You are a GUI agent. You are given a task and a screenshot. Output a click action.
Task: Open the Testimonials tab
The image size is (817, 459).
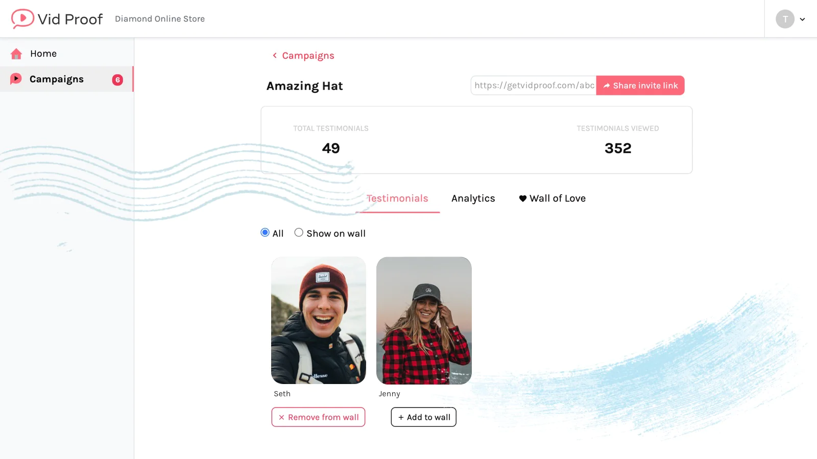pos(397,198)
